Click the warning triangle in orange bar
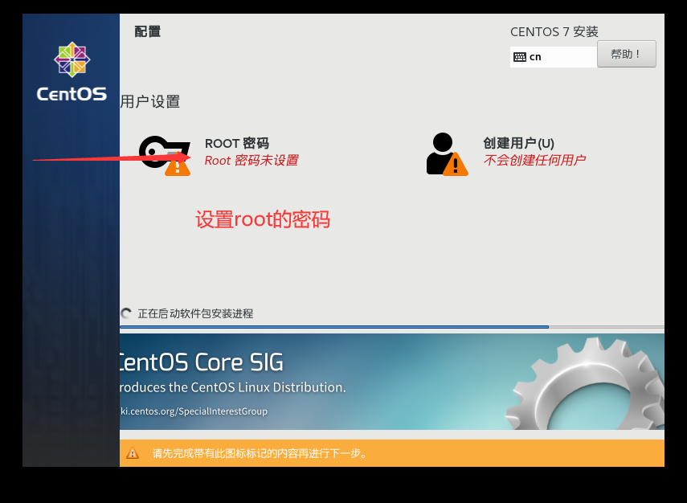The width and height of the screenshot is (687, 503). (x=133, y=453)
